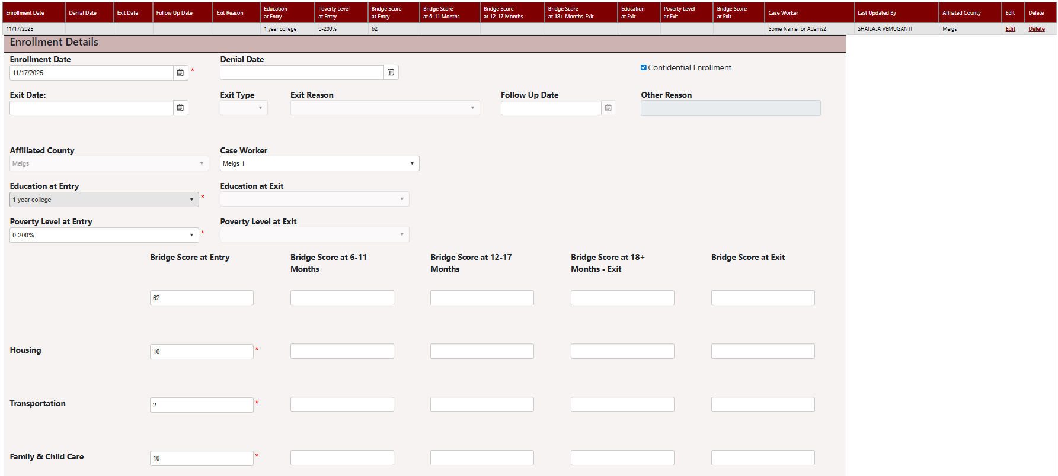Click the Transportation entry score field
Image resolution: width=1058 pixels, height=476 pixels.
202,405
